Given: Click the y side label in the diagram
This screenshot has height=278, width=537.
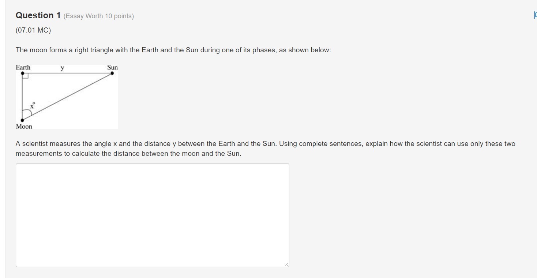Looking at the screenshot, I should pyautogui.click(x=63, y=68).
